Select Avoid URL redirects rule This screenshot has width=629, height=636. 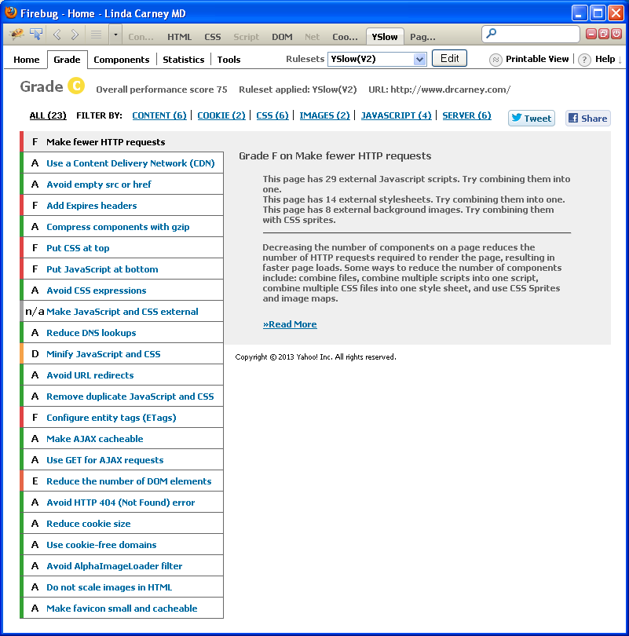coord(122,375)
